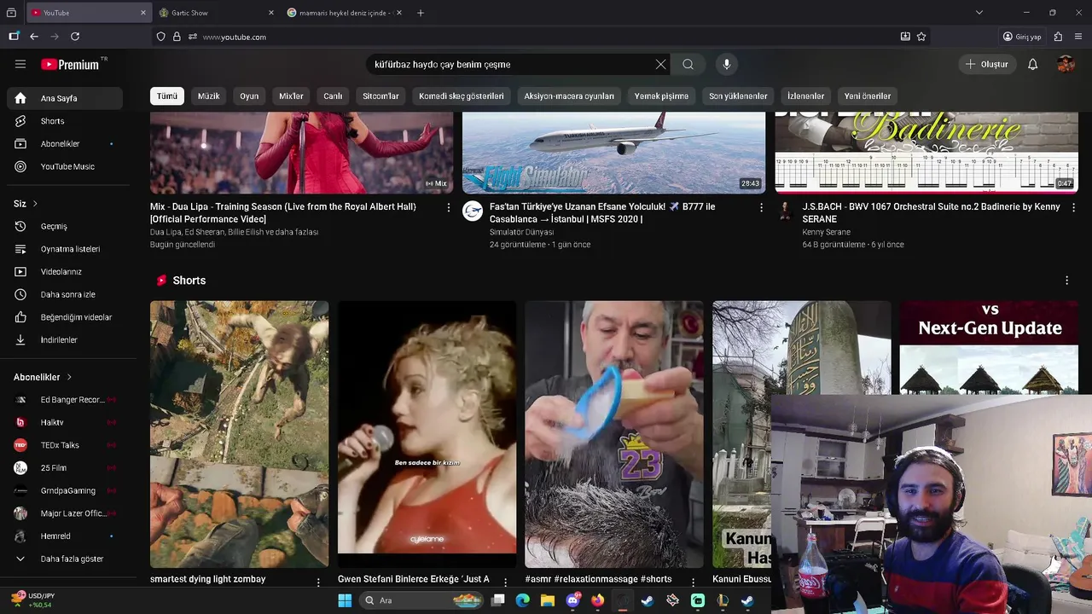Image resolution: width=1092 pixels, height=614 pixels.
Task: Open Discord from the taskbar
Action: (573, 600)
